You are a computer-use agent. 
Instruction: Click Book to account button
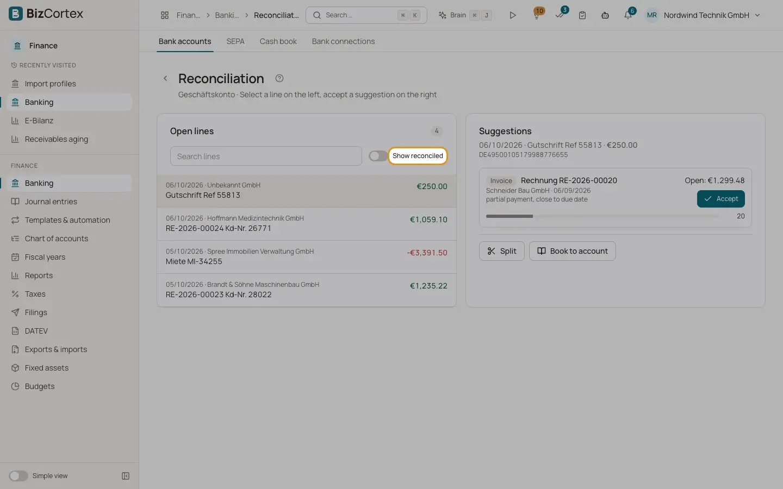(x=572, y=251)
